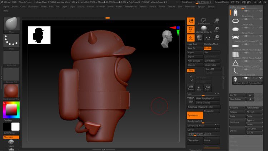Image resolution: width=268 pixels, height=151 pixels.
Task: Click the New Folder button
Action: click(237, 99)
